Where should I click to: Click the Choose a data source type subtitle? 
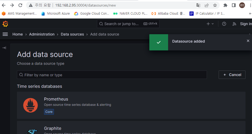(x=41, y=64)
